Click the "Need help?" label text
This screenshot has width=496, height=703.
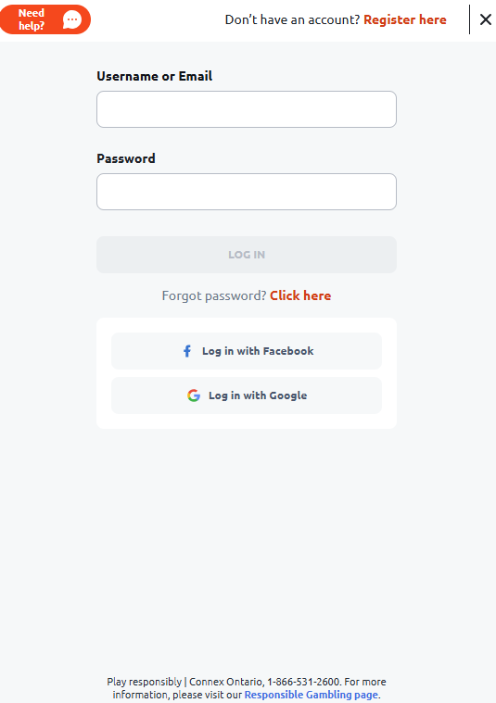coord(32,19)
